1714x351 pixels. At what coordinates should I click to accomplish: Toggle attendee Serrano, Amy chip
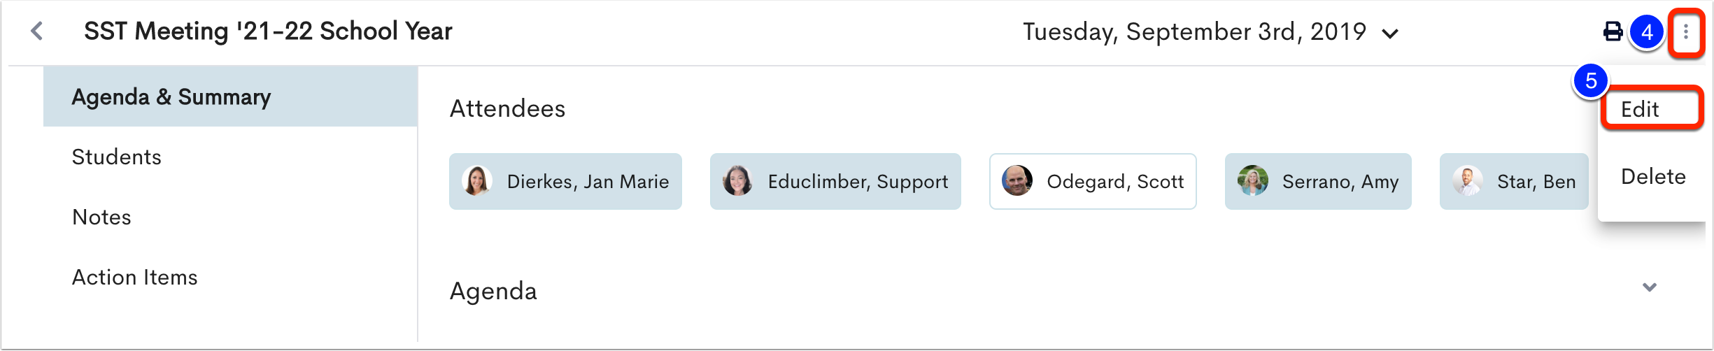click(x=1318, y=181)
